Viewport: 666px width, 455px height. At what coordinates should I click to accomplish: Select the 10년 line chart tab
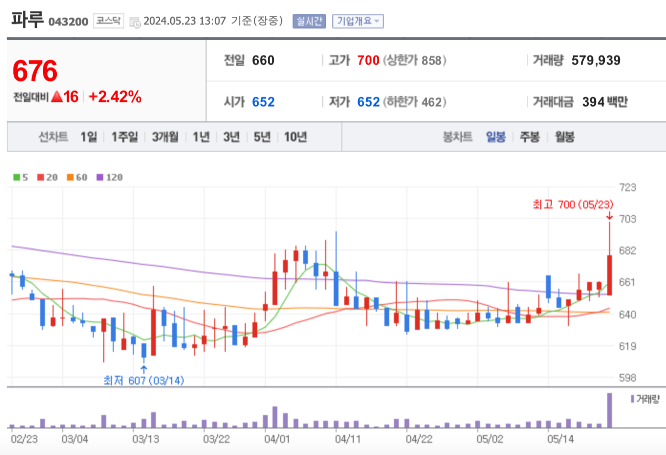(295, 137)
